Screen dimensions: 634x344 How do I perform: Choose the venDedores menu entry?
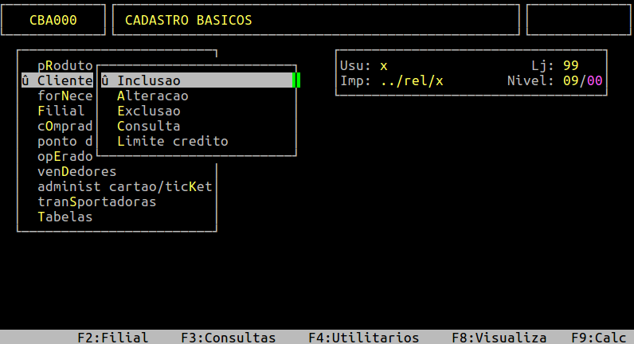(x=76, y=171)
